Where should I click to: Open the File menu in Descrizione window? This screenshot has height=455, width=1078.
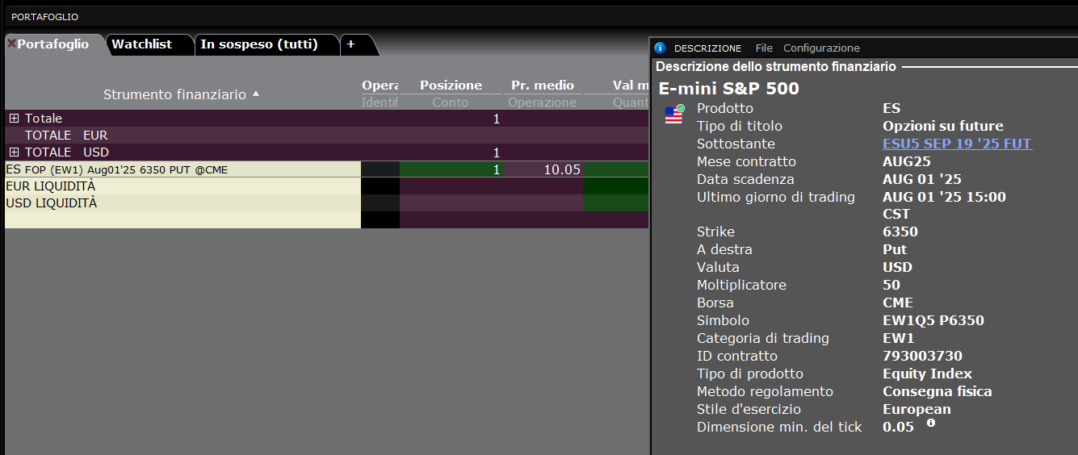click(x=764, y=48)
